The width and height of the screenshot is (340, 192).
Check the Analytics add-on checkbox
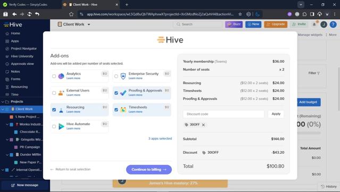(54, 76)
